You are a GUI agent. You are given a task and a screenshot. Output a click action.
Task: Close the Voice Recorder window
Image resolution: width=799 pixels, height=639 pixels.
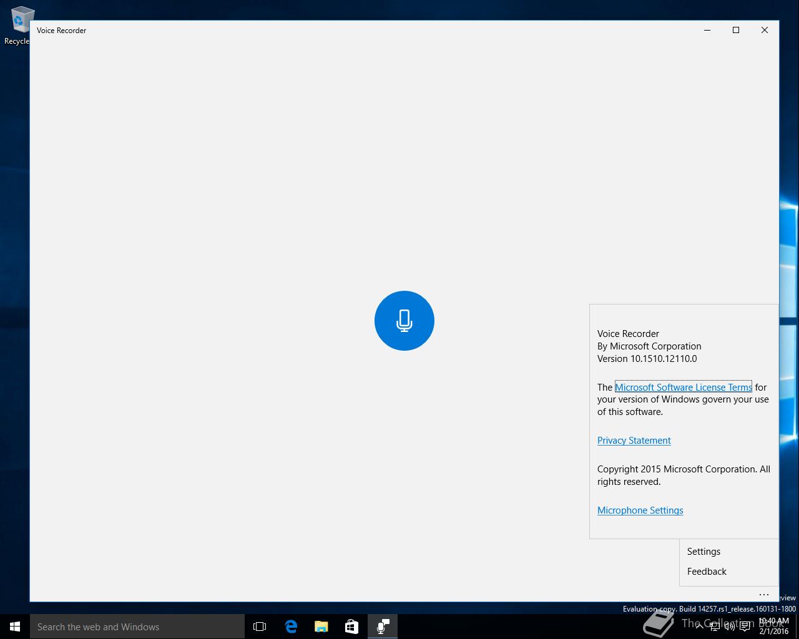765,30
